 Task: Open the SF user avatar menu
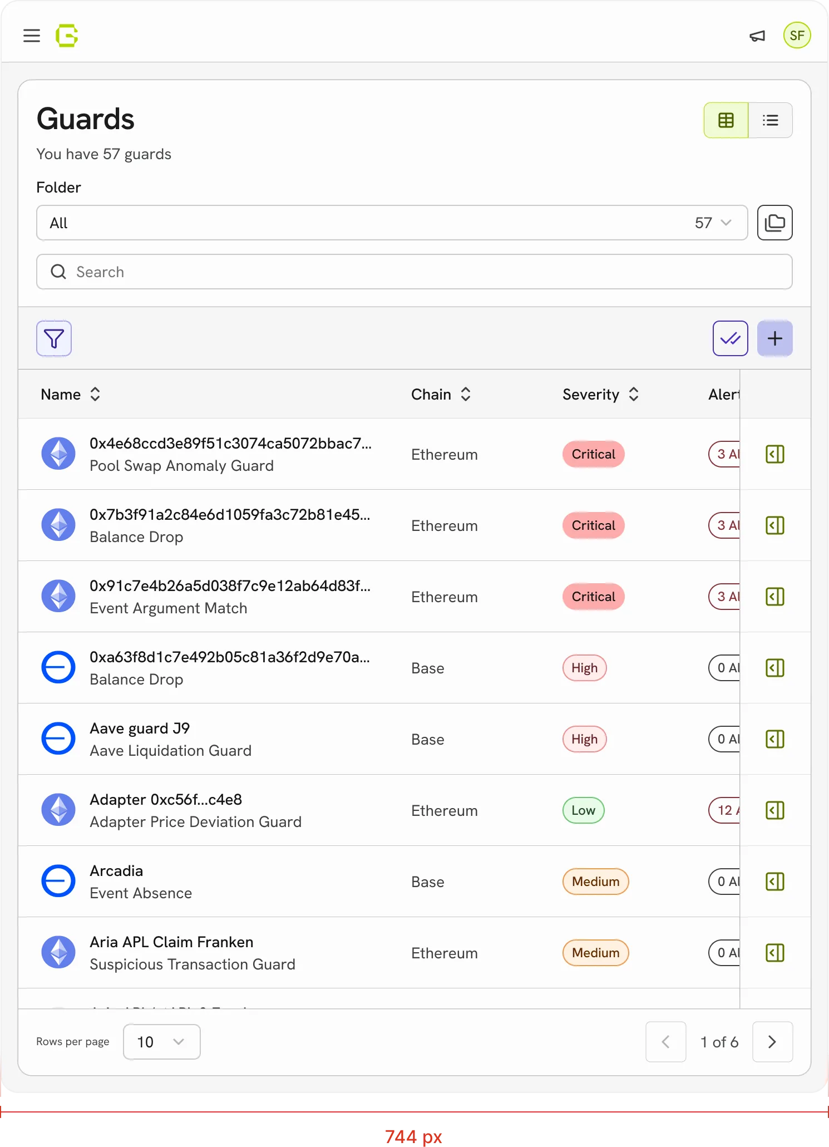(797, 36)
